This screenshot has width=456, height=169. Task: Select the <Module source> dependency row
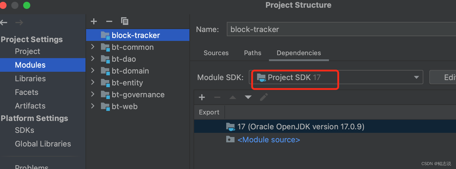pyautogui.click(x=325, y=139)
